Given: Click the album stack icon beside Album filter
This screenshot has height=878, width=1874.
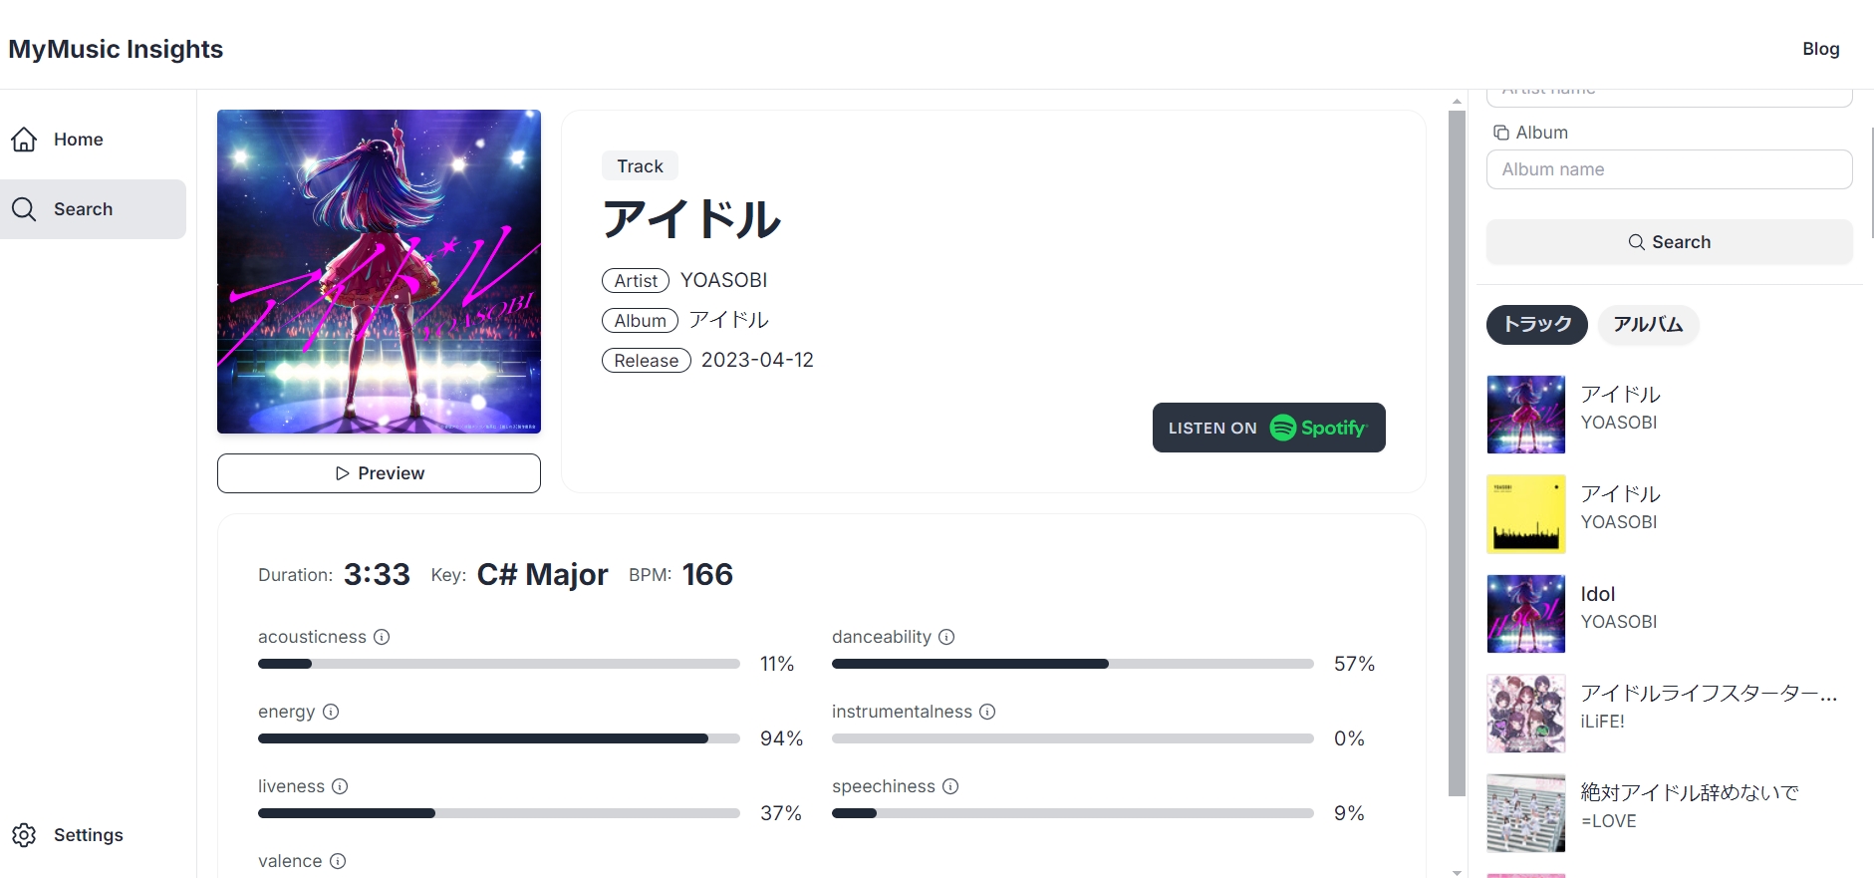Looking at the screenshot, I should pyautogui.click(x=1500, y=132).
